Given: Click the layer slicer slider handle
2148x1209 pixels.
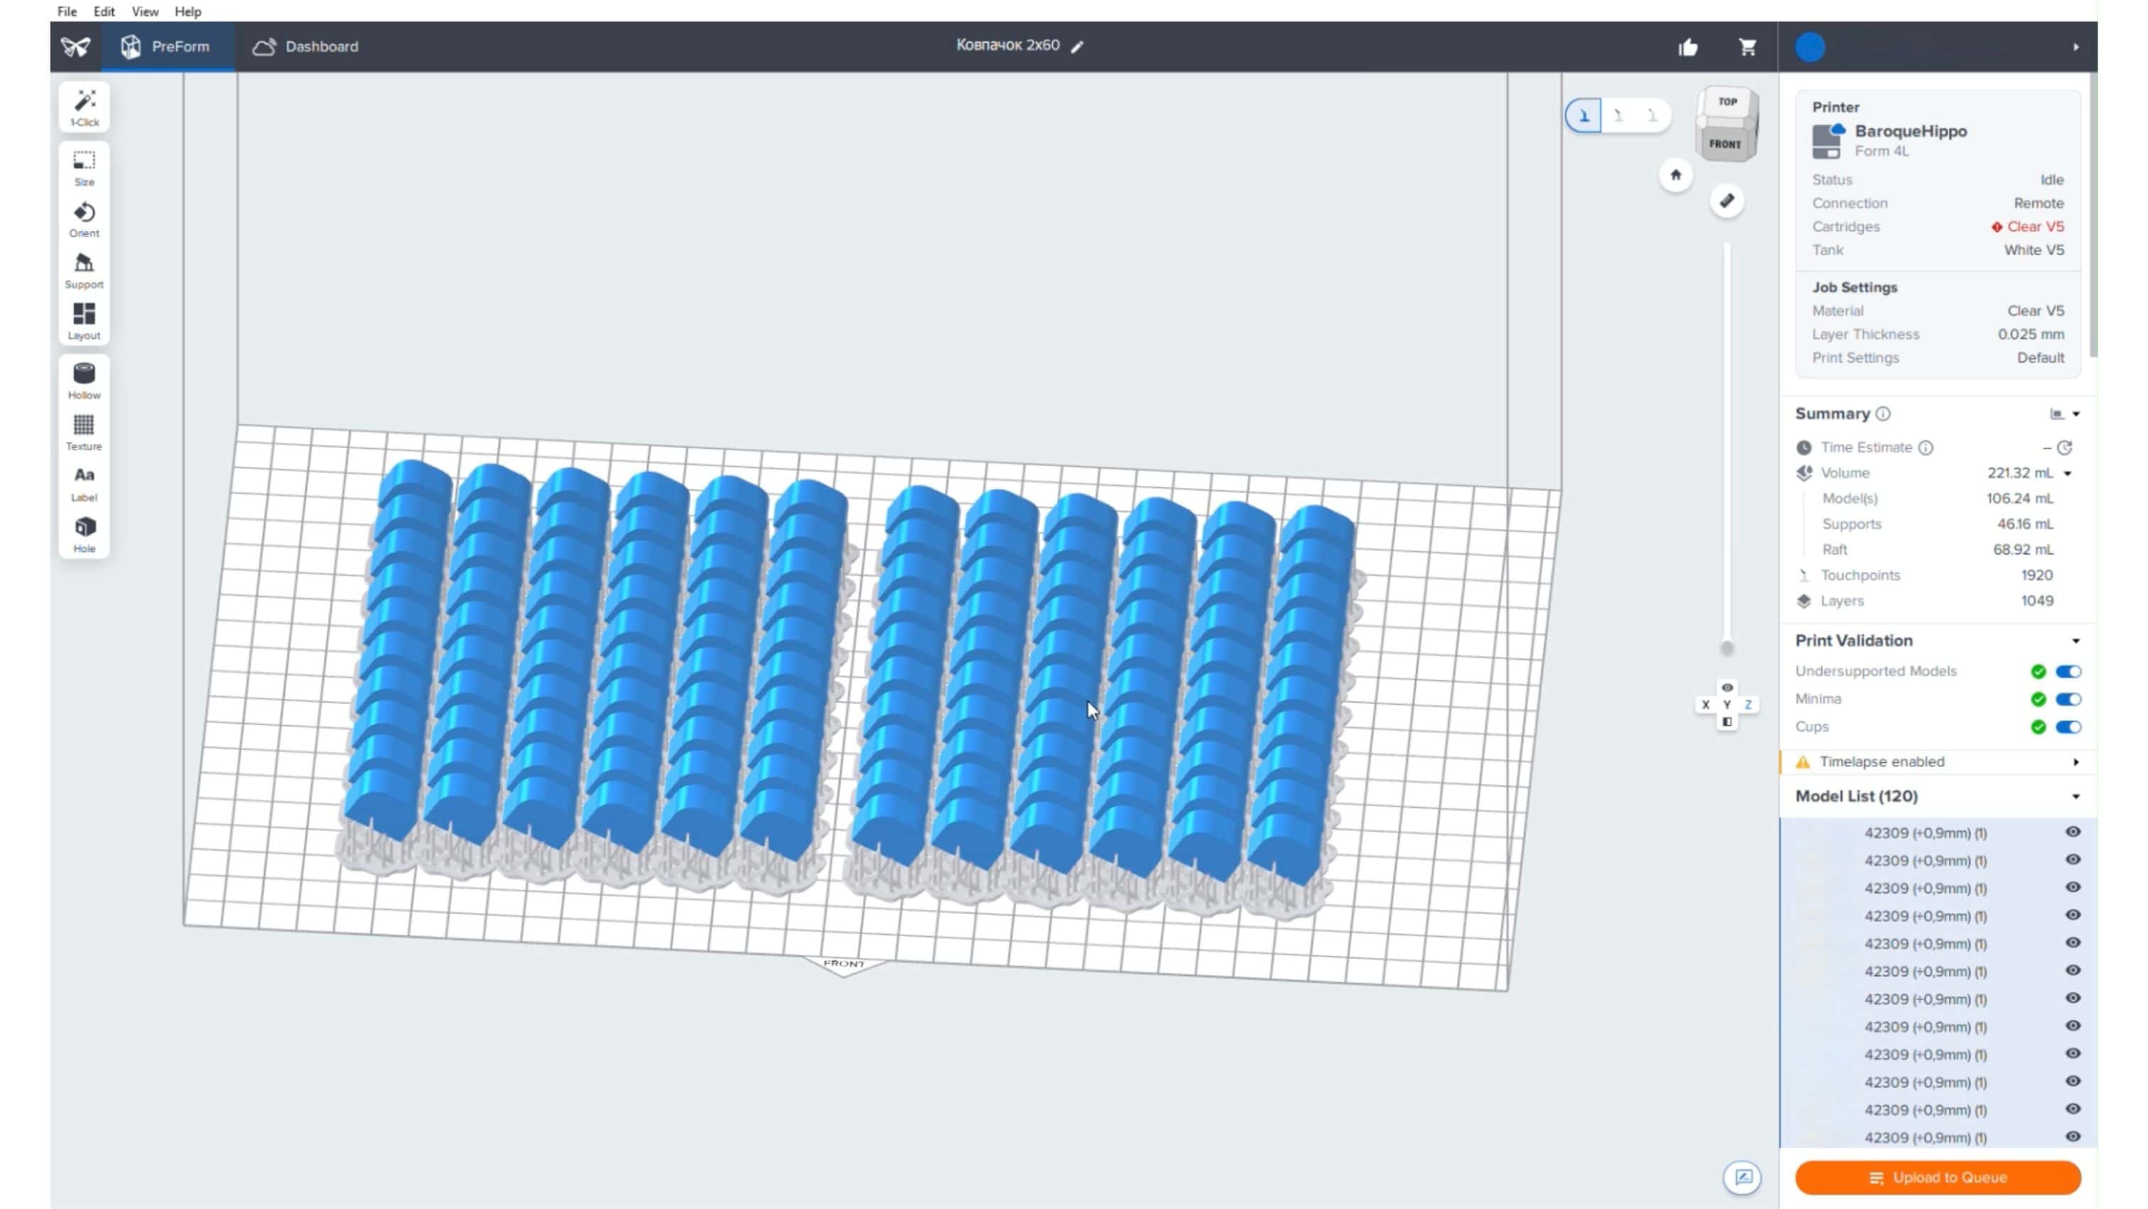Looking at the screenshot, I should [1727, 648].
